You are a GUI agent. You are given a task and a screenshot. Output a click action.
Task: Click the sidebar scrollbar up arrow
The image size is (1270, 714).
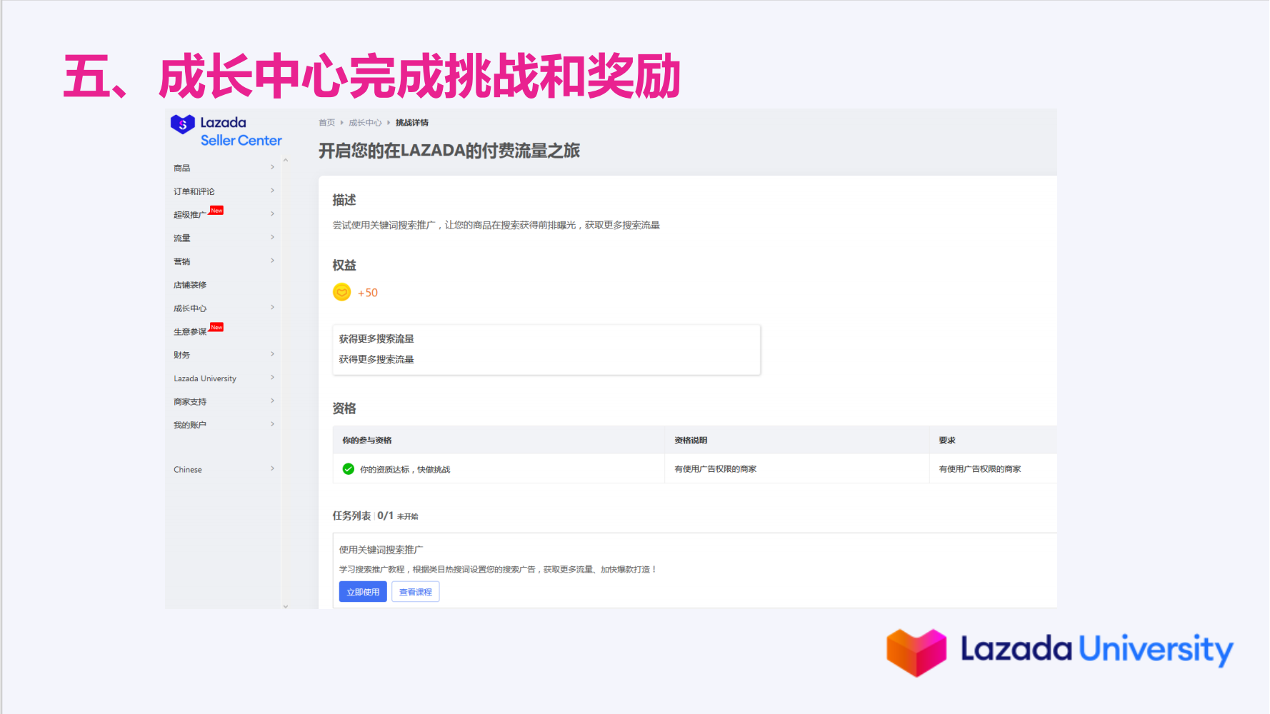[x=286, y=160]
